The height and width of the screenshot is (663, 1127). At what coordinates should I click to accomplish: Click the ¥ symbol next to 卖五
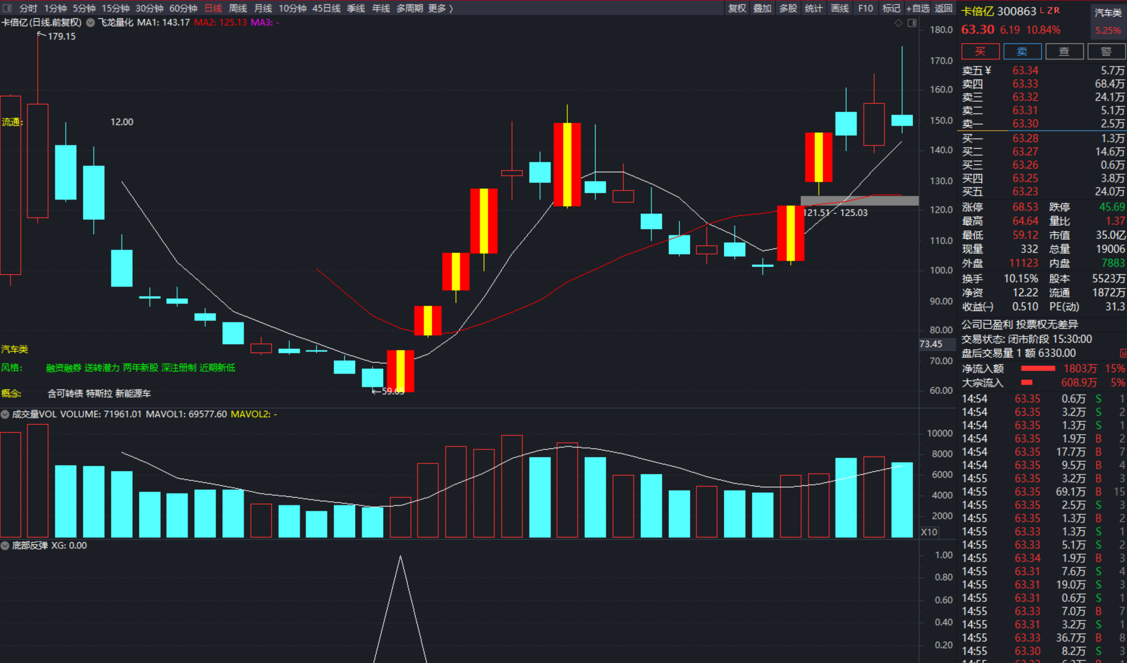click(988, 71)
